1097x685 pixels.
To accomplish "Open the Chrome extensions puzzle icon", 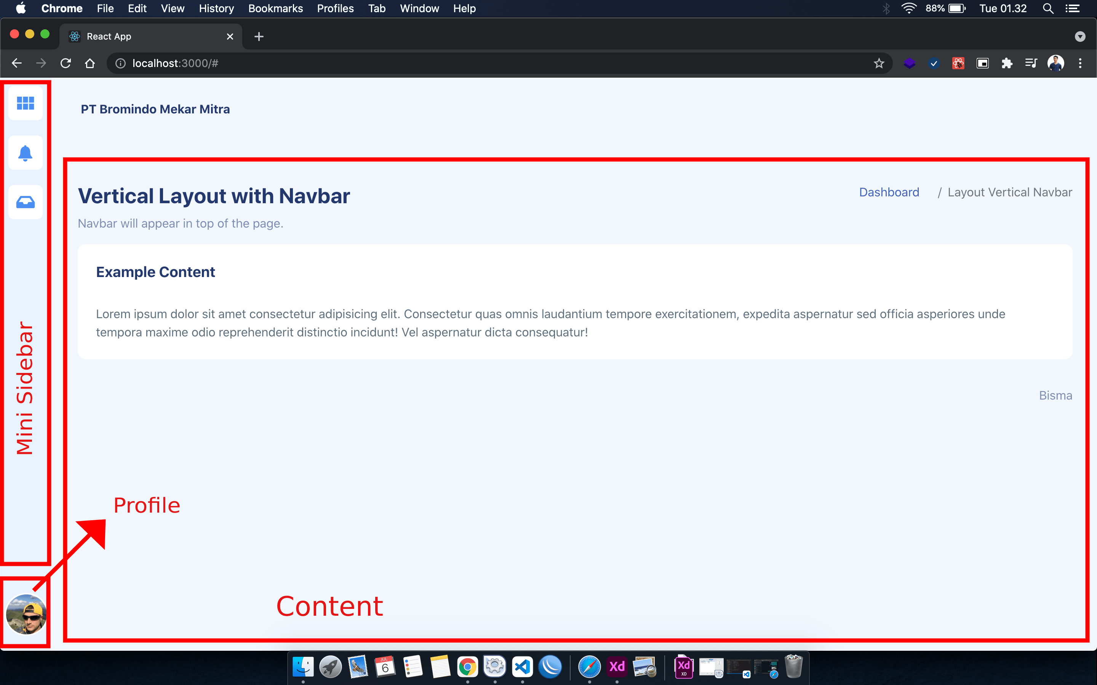I will (x=1007, y=64).
